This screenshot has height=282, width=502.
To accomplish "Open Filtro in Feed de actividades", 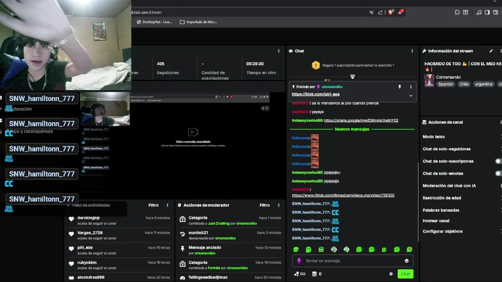I will click(153, 205).
